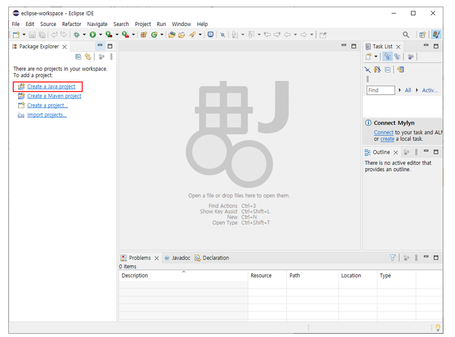Open the New Task dropdown arrow in Task List

(376, 57)
